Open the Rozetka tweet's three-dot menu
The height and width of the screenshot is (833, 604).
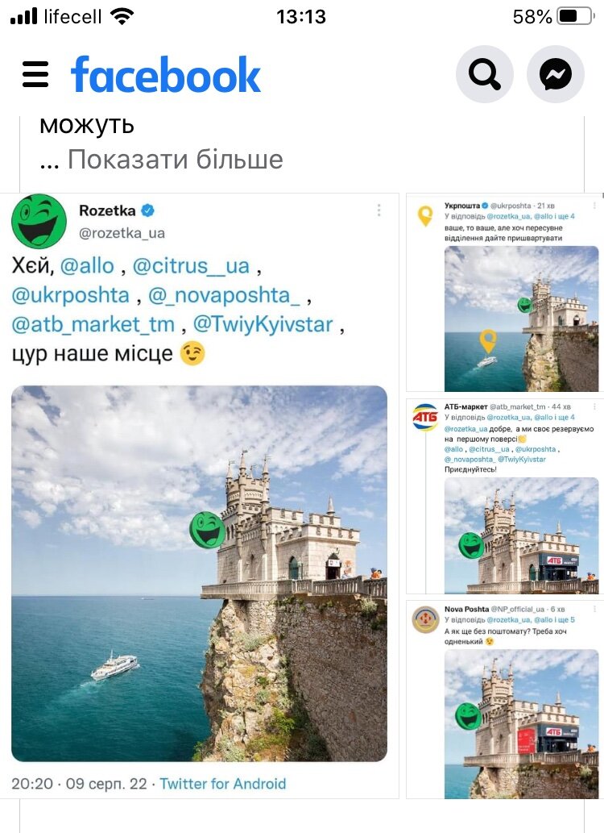click(x=379, y=210)
